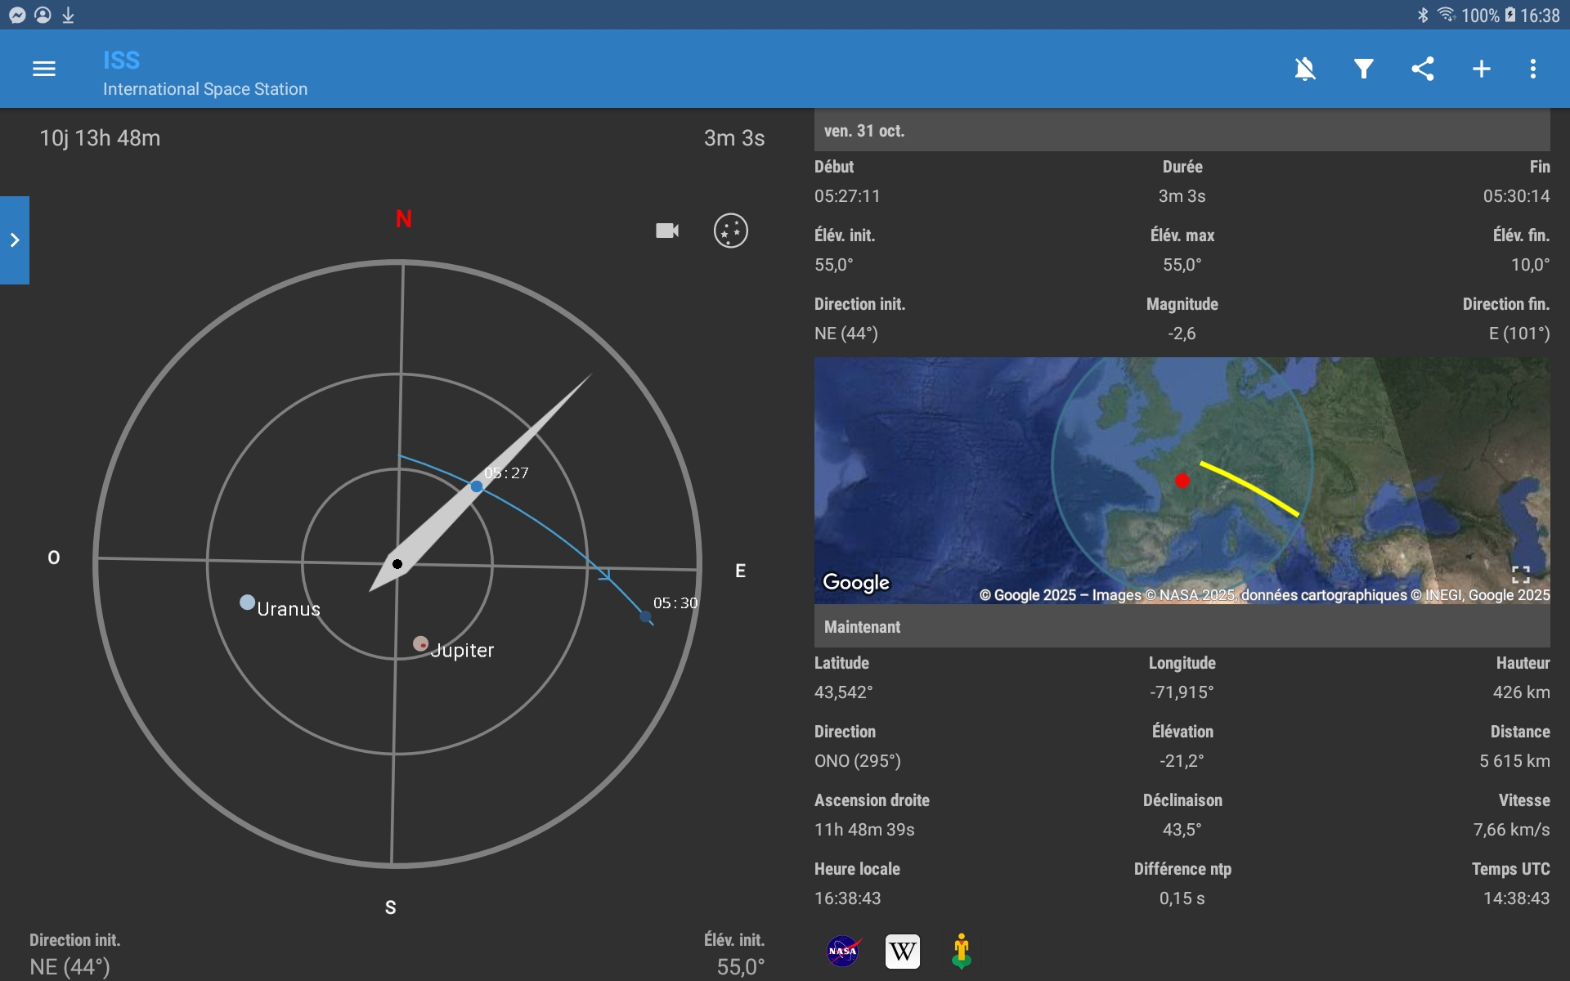Click the Google logo on map
The width and height of the screenshot is (1570, 981).
tap(855, 582)
